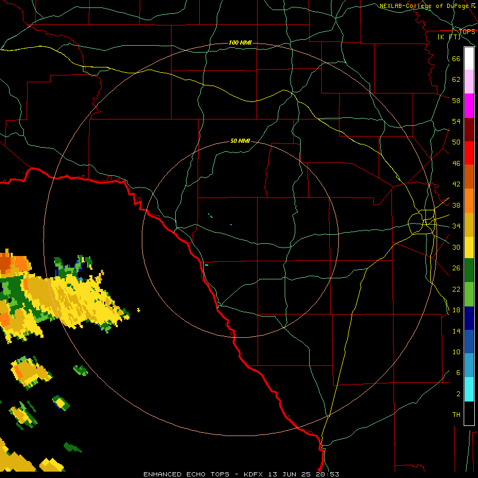Click the 30 label on the scale
Image resolution: width=478 pixels, height=478 pixels.
pyautogui.click(x=456, y=247)
